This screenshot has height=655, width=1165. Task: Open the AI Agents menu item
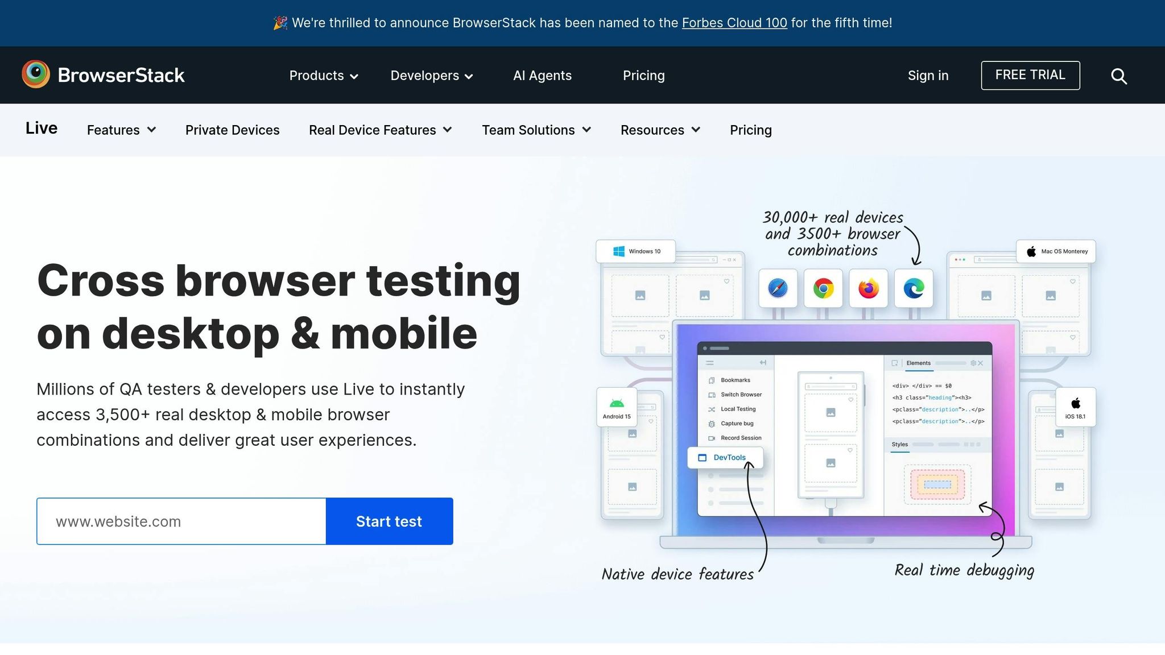(542, 76)
